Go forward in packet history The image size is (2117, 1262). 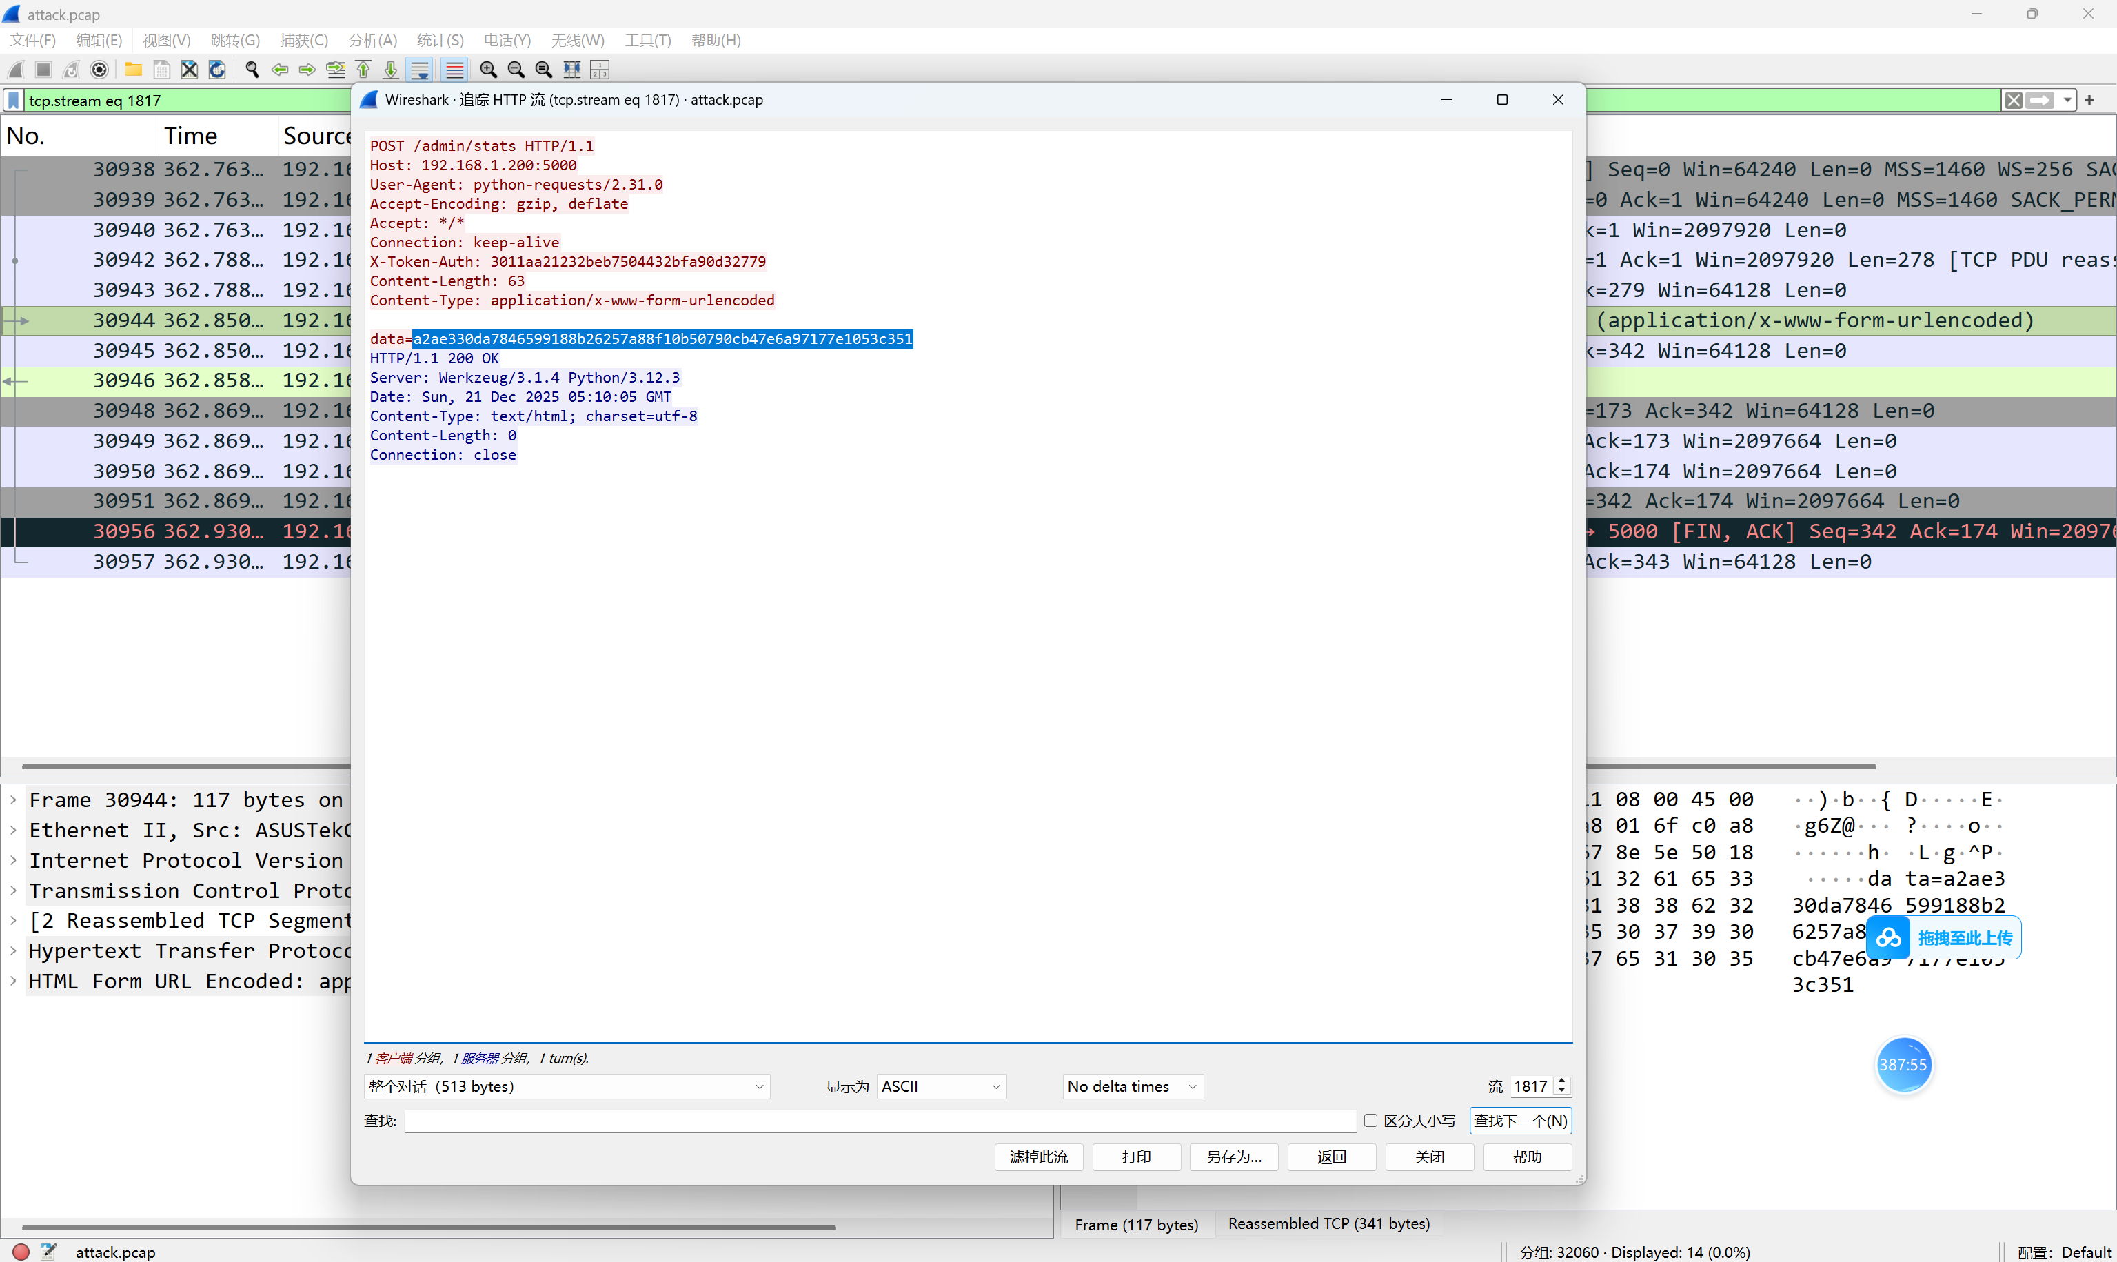coord(307,70)
